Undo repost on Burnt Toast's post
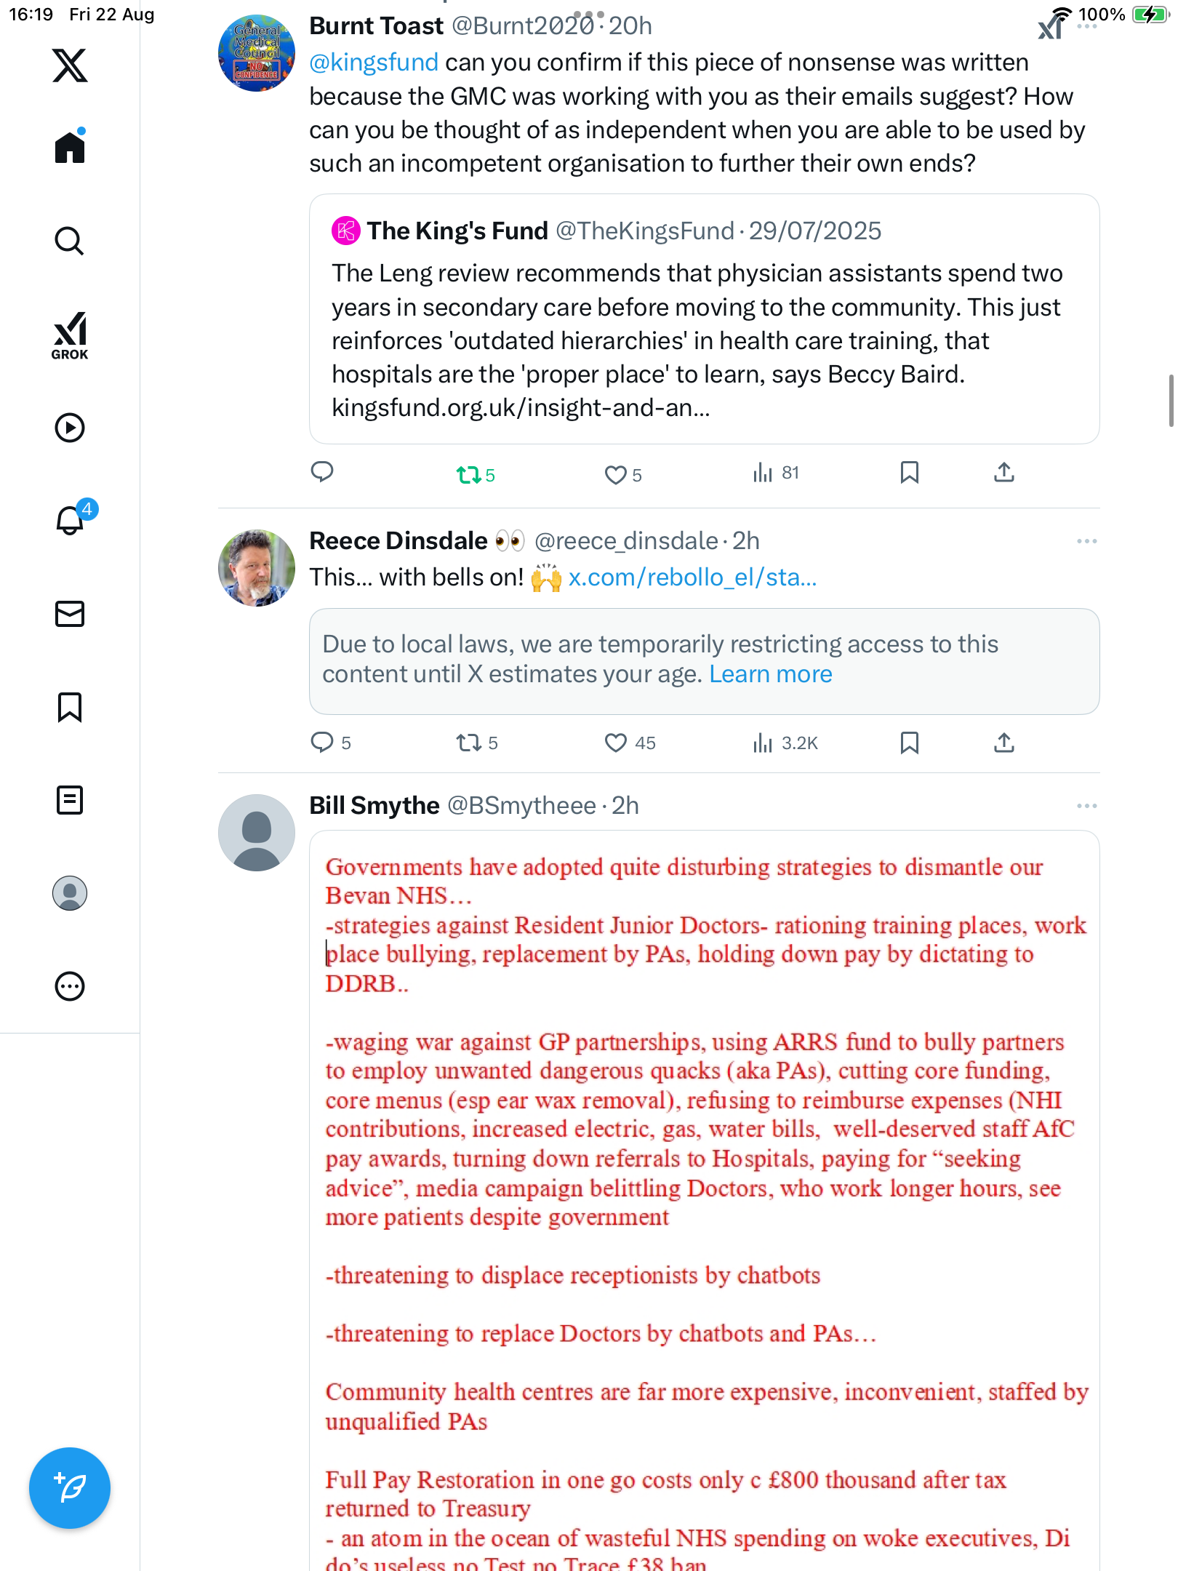 [469, 475]
